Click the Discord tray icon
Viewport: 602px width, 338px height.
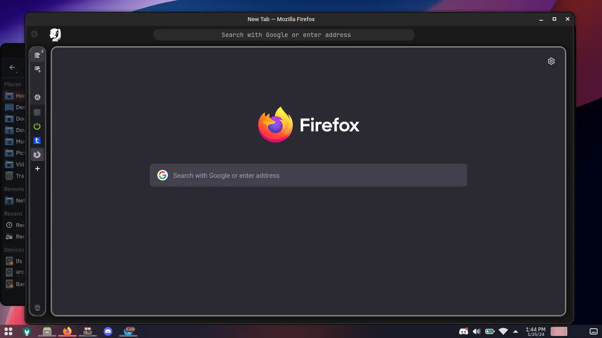(x=463, y=331)
